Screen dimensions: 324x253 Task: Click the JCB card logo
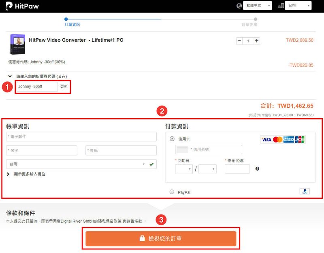click(x=300, y=140)
